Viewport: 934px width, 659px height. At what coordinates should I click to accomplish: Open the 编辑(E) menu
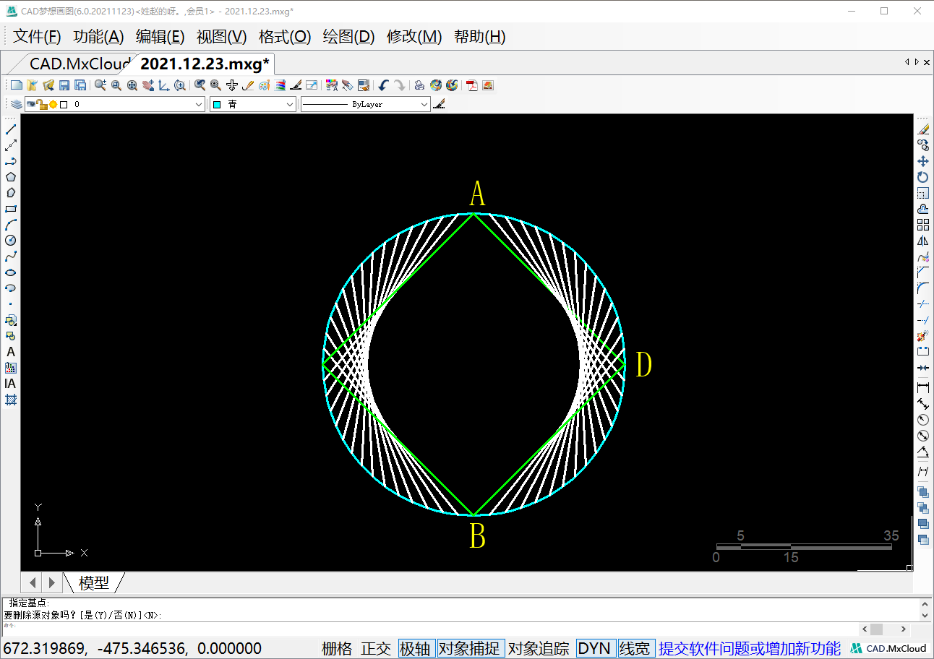coord(160,37)
